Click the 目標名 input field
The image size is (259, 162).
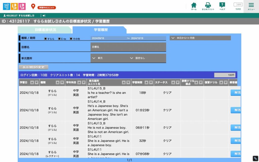[128, 47]
